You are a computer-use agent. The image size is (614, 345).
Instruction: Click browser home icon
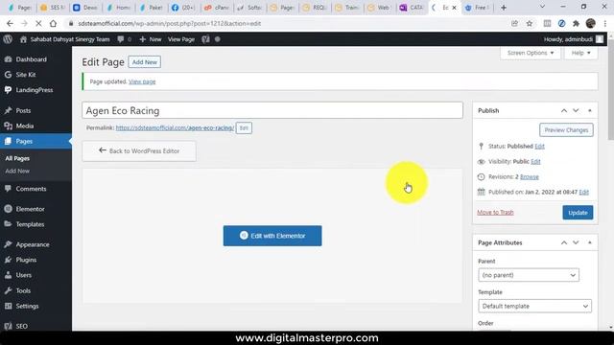click(x=53, y=23)
